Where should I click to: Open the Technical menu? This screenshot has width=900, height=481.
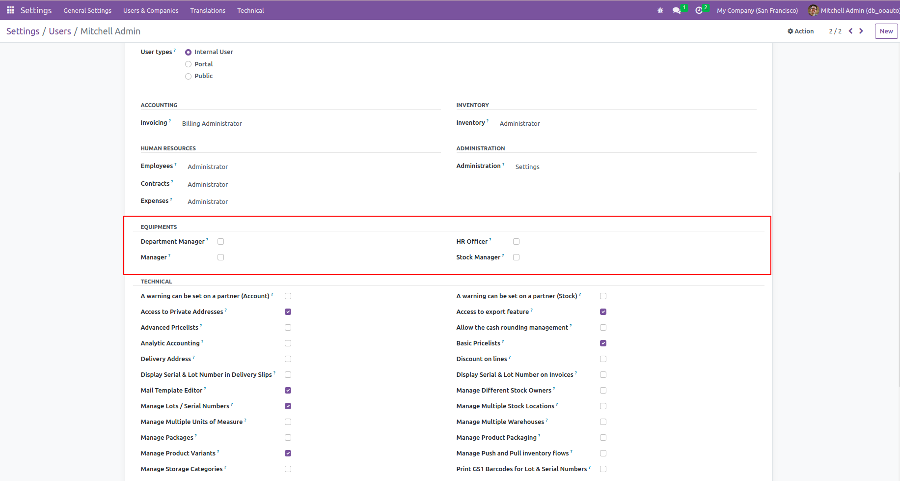pyautogui.click(x=250, y=10)
